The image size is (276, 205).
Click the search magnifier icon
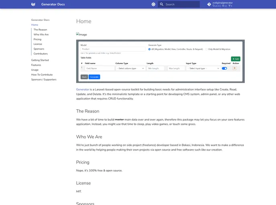[162, 4]
